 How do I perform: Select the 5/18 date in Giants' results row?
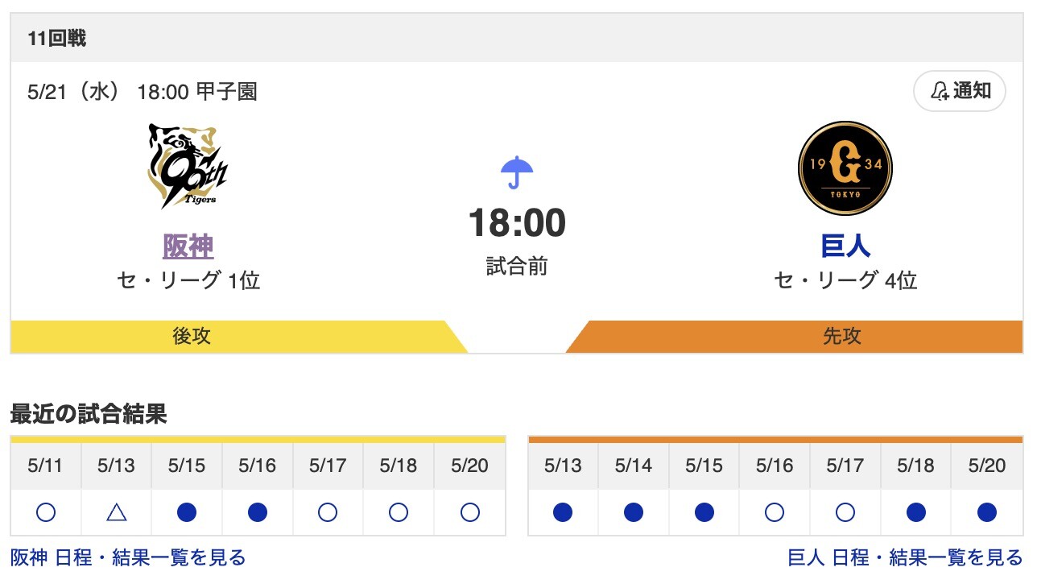[x=915, y=466]
